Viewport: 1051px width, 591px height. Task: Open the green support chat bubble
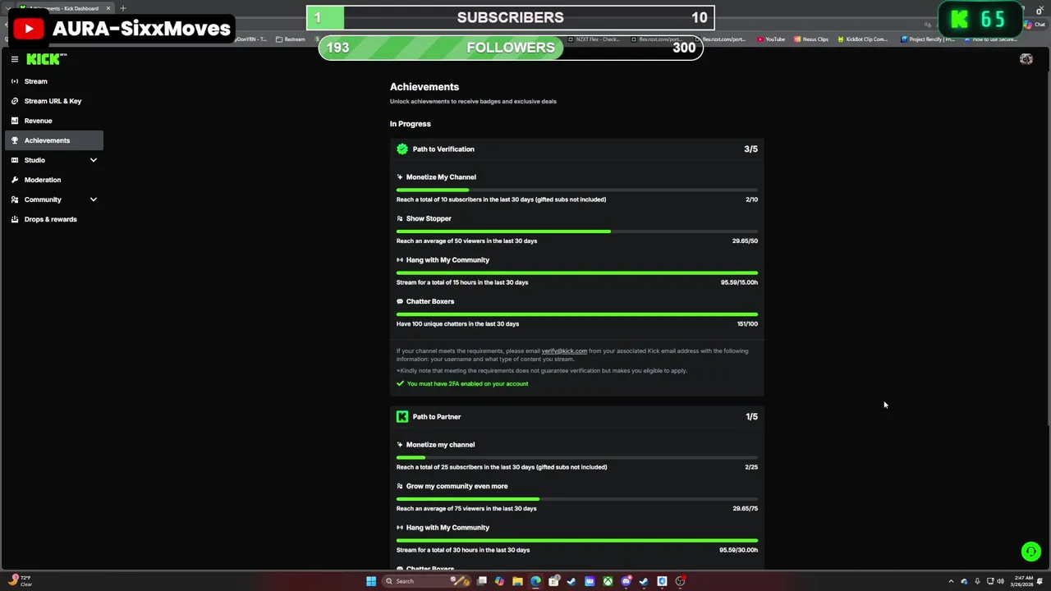click(x=1030, y=552)
